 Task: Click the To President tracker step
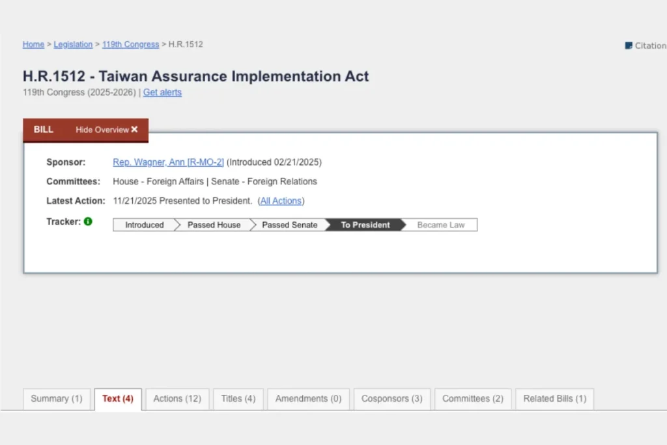click(x=365, y=225)
